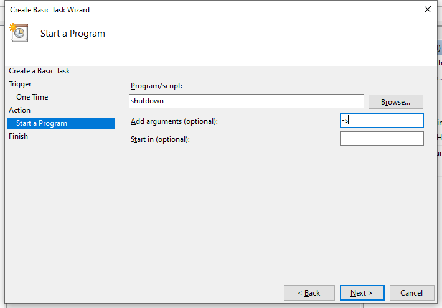Viewport: 442px width, 308px height.
Task: Click the task scheduler clock icon
Action: click(x=19, y=33)
